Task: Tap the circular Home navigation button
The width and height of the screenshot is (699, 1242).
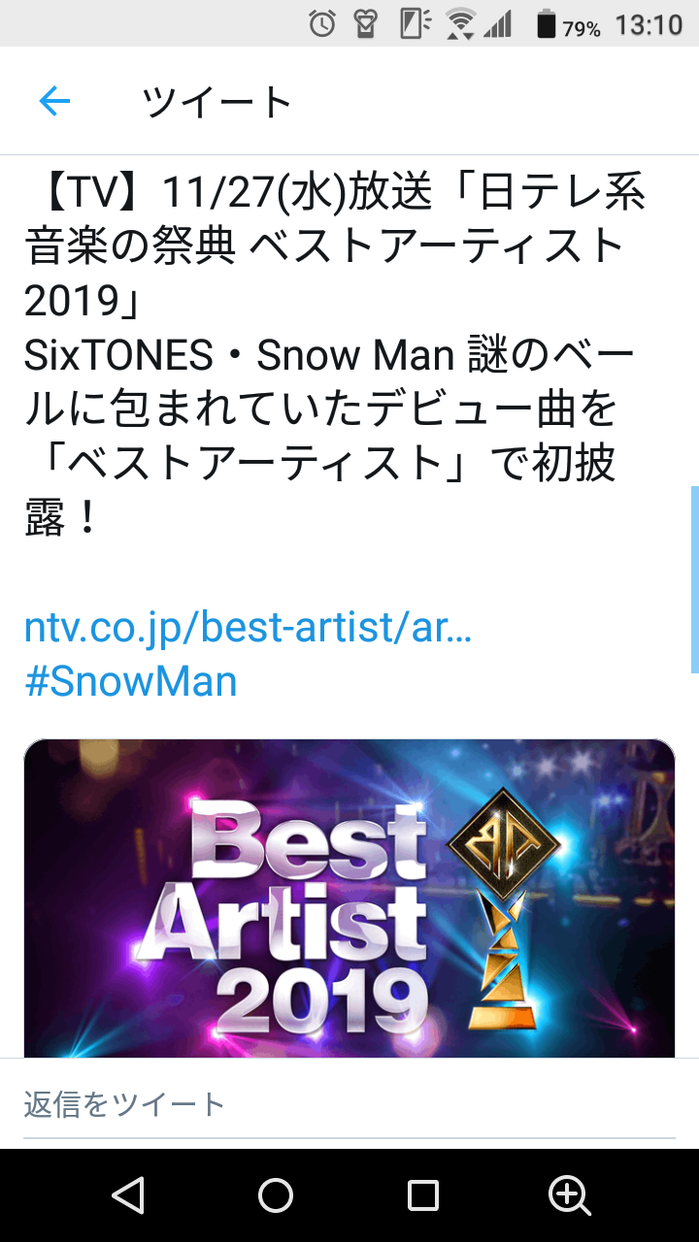Action: (x=276, y=1195)
